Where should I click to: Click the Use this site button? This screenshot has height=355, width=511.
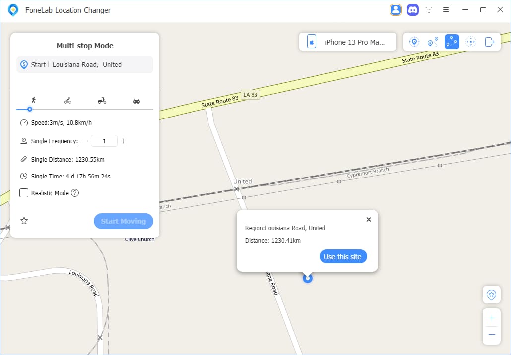(x=343, y=257)
